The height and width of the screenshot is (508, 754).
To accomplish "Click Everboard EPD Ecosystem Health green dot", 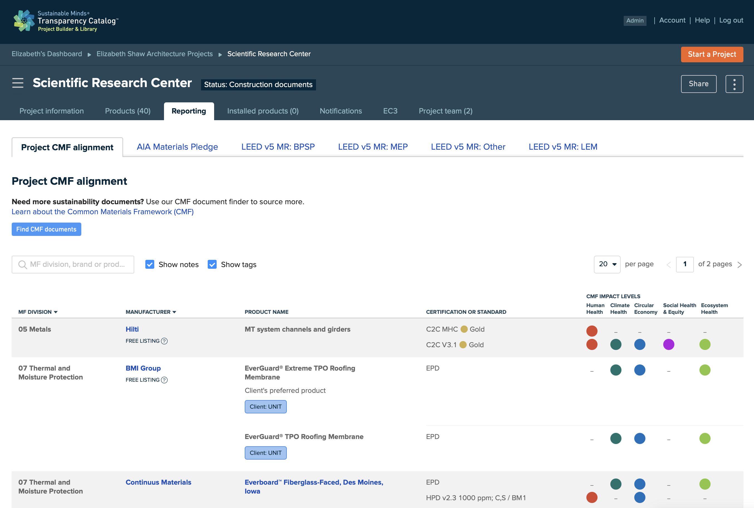I will (705, 484).
